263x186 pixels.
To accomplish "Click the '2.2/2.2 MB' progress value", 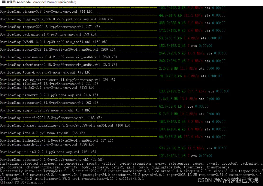I will click(168, 68).
